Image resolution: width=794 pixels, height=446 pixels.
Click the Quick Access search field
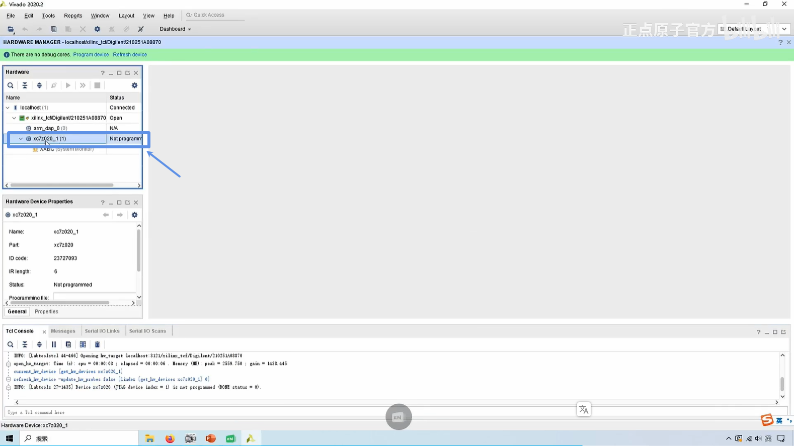point(215,15)
